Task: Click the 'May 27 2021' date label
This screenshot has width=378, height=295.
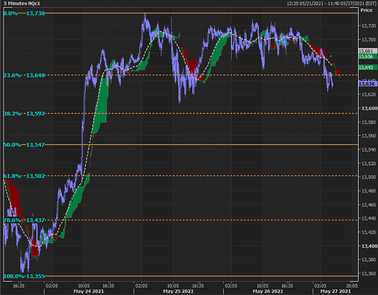Action: (x=336, y=291)
